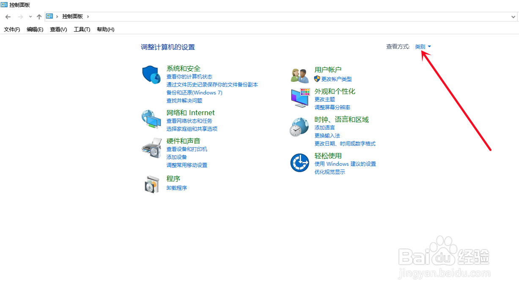Open 程序 category heading
Viewport: 519px width, 291px height.
click(x=173, y=179)
